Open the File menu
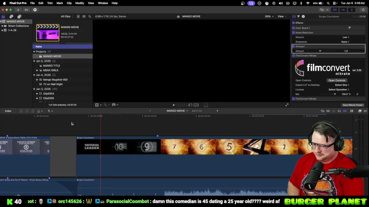The image size is (369, 207). 32,3
